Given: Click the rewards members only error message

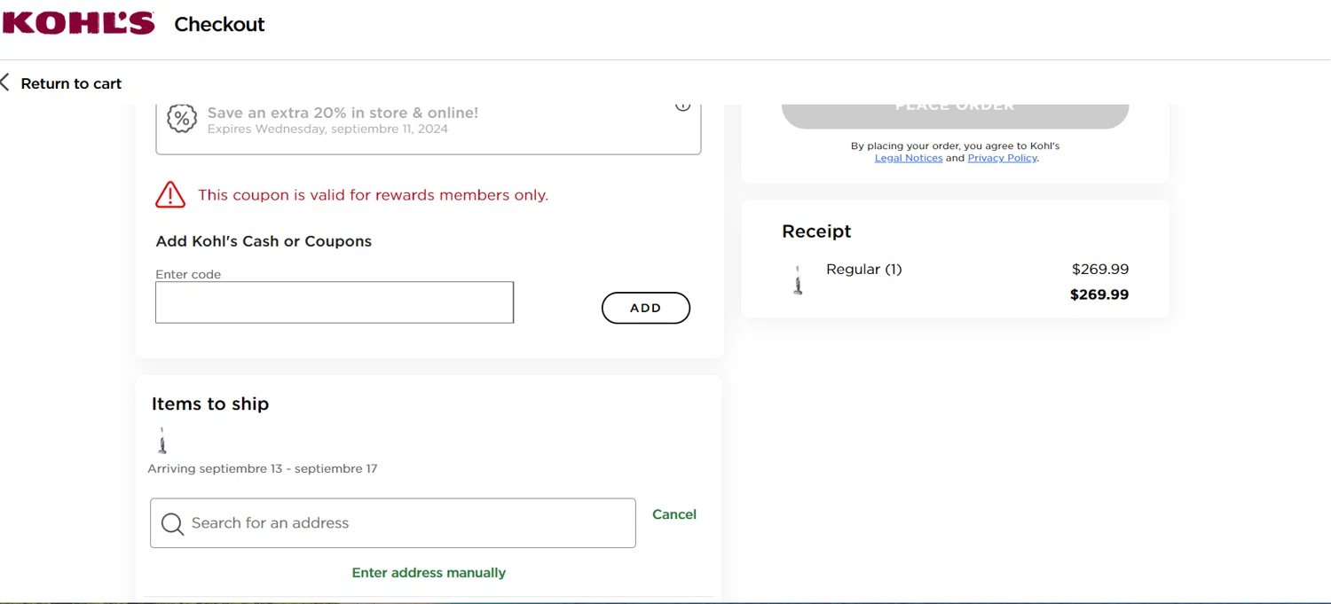Looking at the screenshot, I should tap(373, 195).
